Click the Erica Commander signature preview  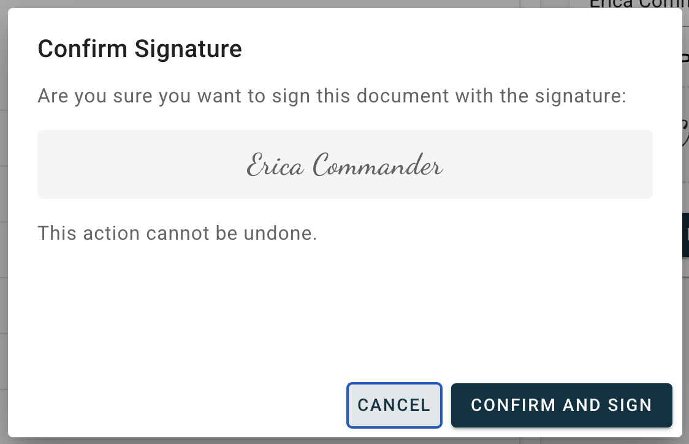(x=345, y=165)
